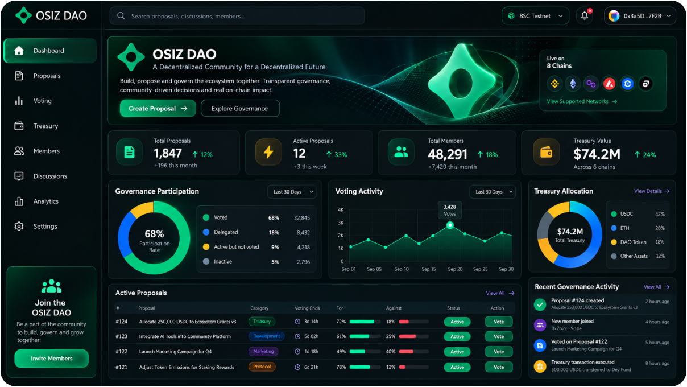The width and height of the screenshot is (687, 387).
Task: Click View All for Active Proposals
Action: coord(500,293)
